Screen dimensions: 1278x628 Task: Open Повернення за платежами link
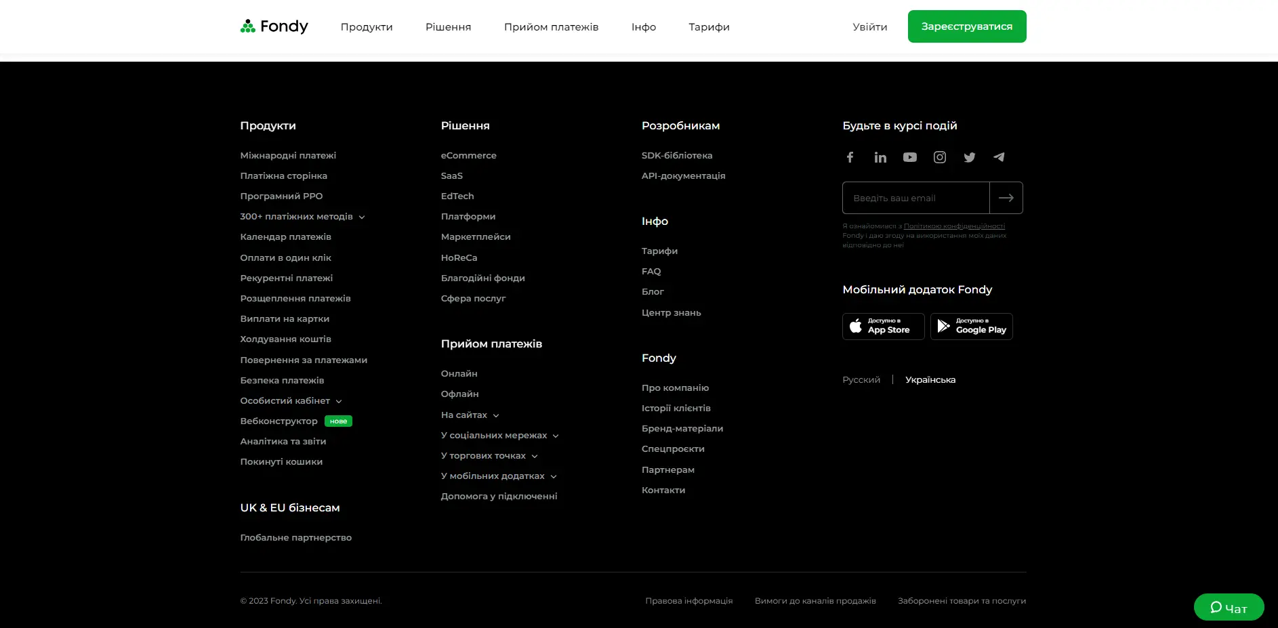304,360
